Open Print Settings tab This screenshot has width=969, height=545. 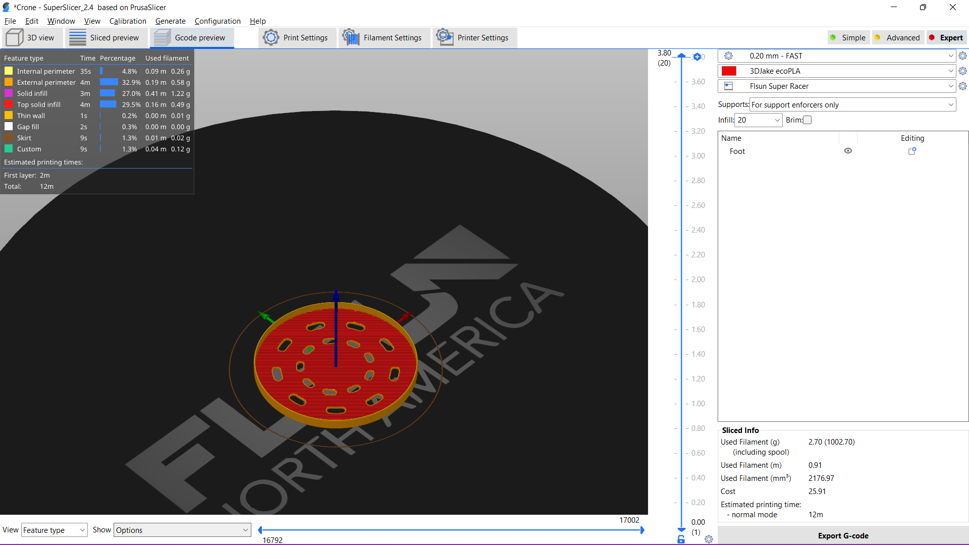[x=297, y=38]
